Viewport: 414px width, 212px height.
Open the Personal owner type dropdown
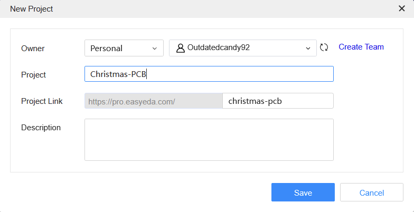[124, 48]
